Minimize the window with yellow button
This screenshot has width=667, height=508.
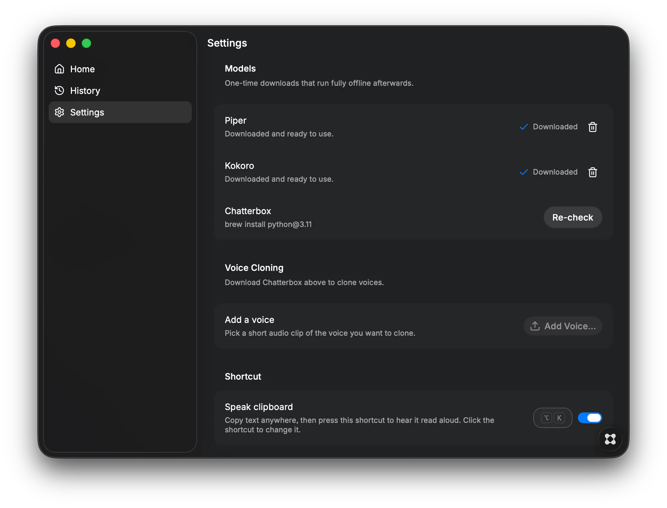pyautogui.click(x=71, y=43)
